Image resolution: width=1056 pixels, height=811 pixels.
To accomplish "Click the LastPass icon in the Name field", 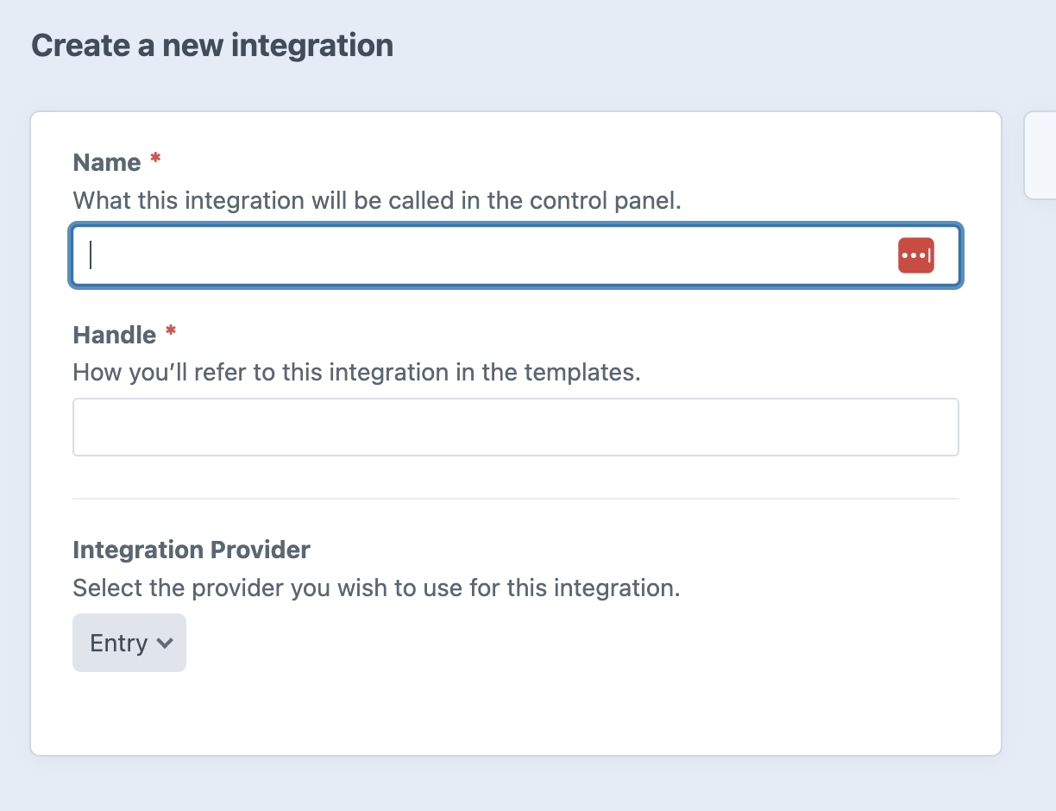I will tap(915, 255).
